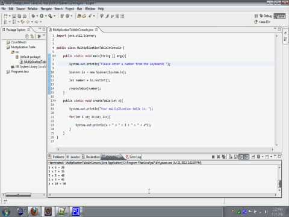This screenshot has width=289, height=217.
Task: Click the Open Task toolbar icon
Action: pyautogui.click(x=84, y=16)
